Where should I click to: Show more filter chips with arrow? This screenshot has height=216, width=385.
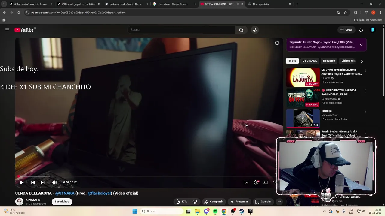click(362, 61)
